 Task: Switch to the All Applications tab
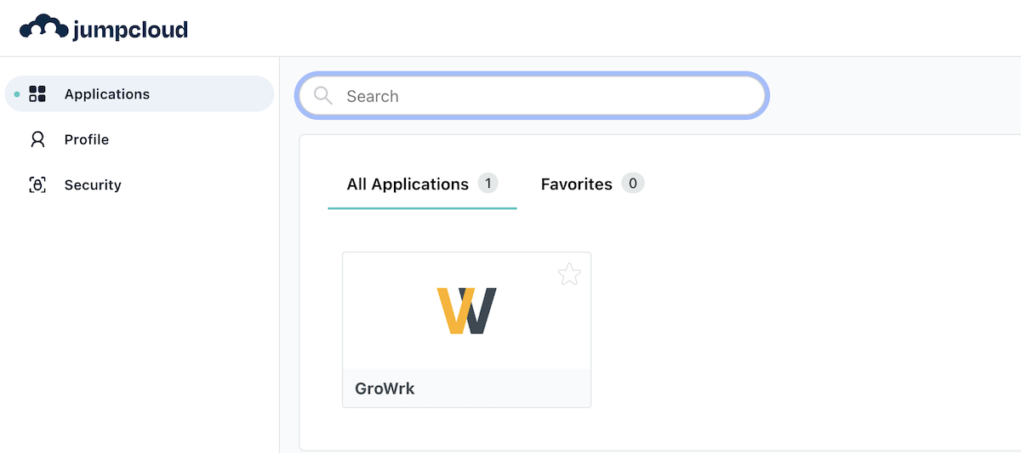click(408, 184)
